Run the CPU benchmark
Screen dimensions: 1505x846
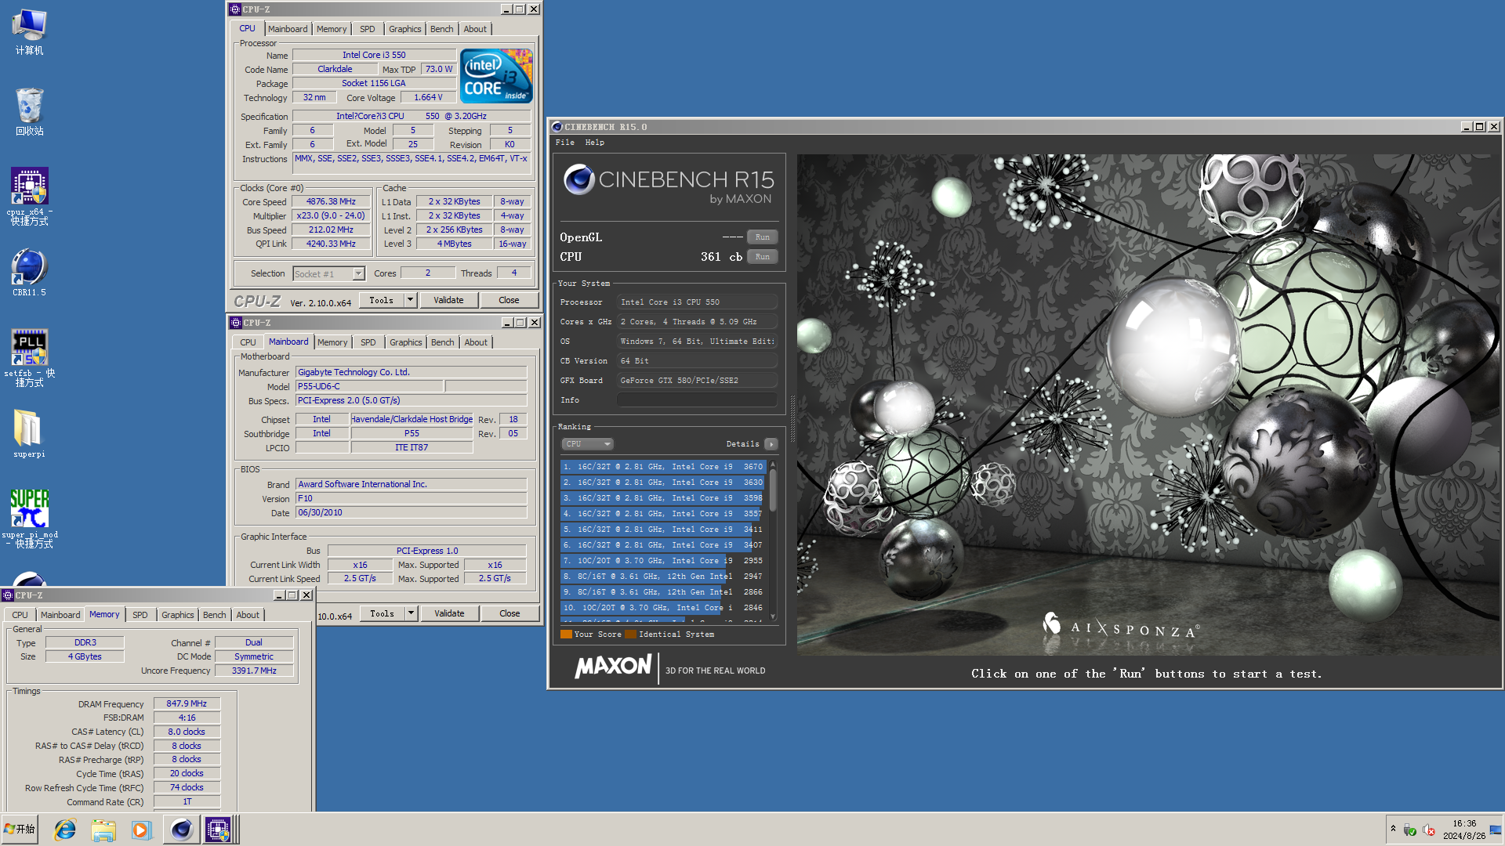763,257
